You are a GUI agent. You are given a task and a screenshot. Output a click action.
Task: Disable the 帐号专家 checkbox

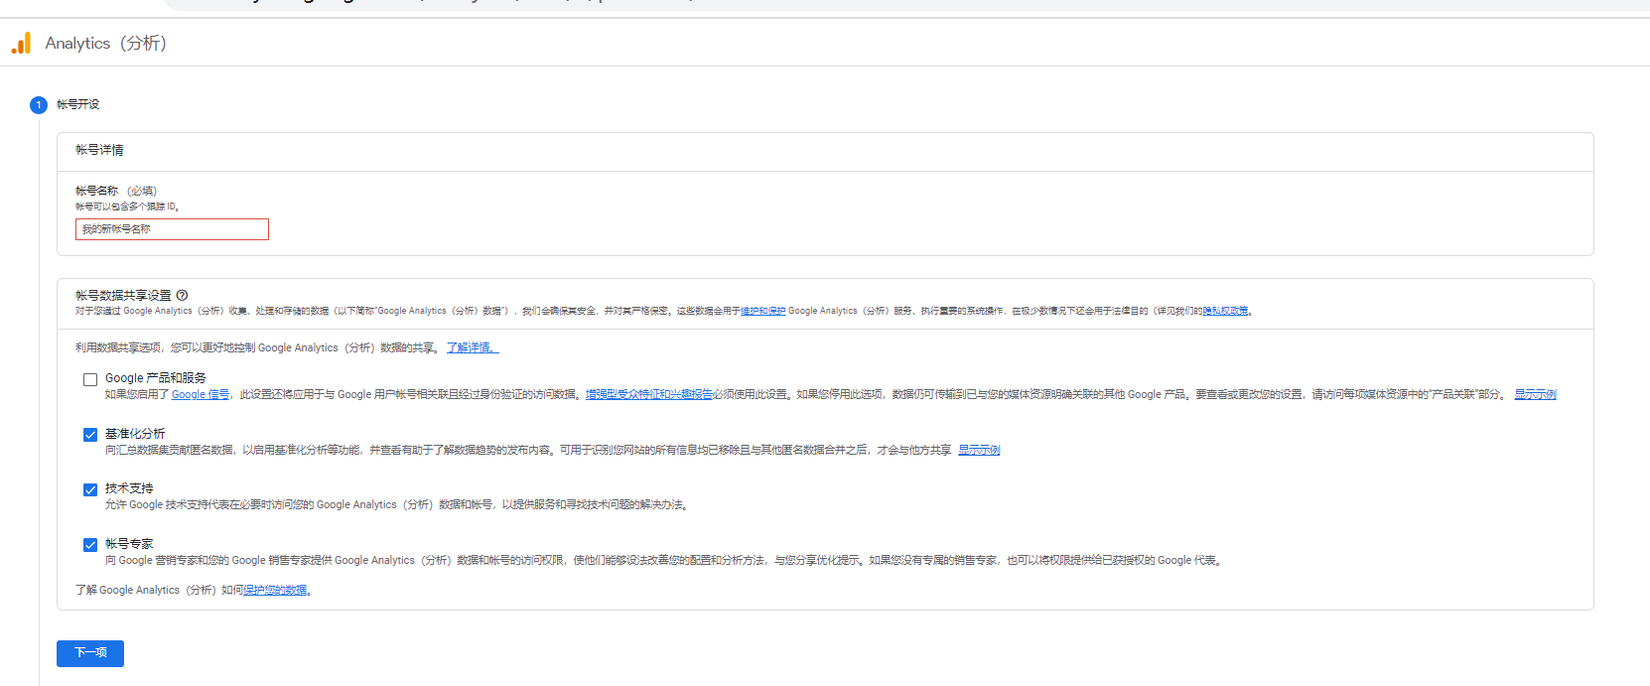point(90,545)
